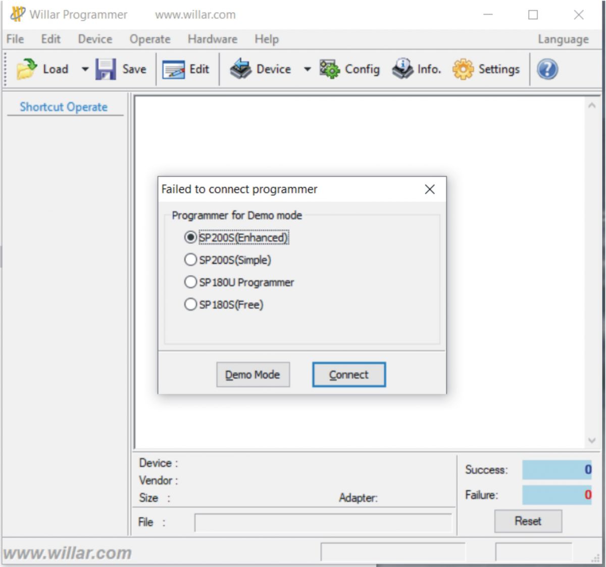Click the File path input field

coord(323,523)
